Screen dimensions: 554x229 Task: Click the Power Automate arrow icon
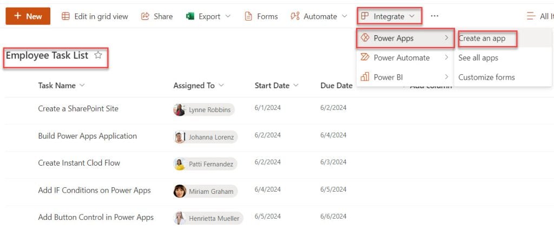click(365, 57)
